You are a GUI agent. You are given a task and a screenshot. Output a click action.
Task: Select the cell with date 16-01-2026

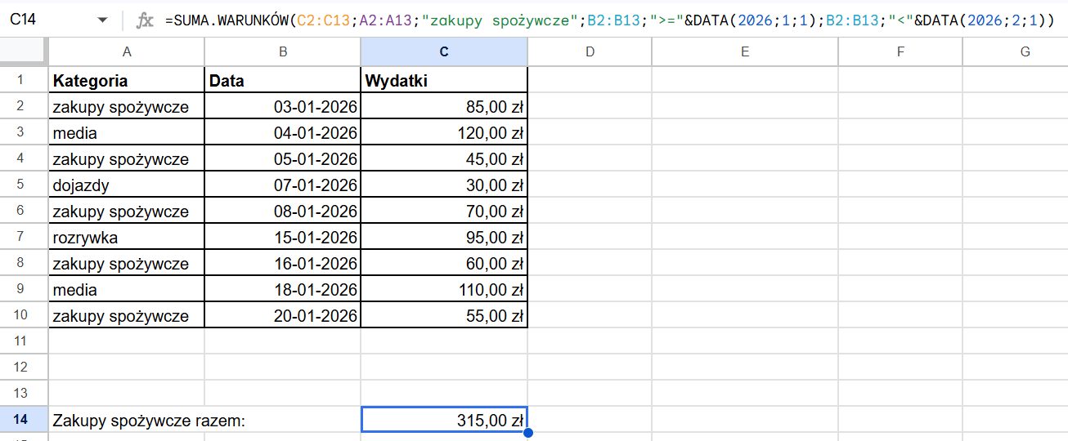283,264
